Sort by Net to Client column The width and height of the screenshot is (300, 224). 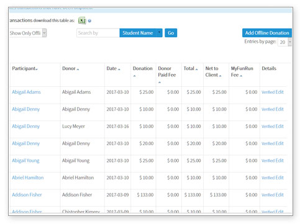click(x=220, y=76)
